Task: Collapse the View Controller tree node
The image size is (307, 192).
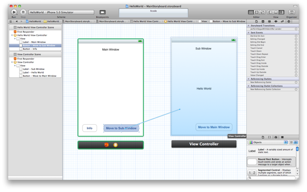Action: point(12,62)
